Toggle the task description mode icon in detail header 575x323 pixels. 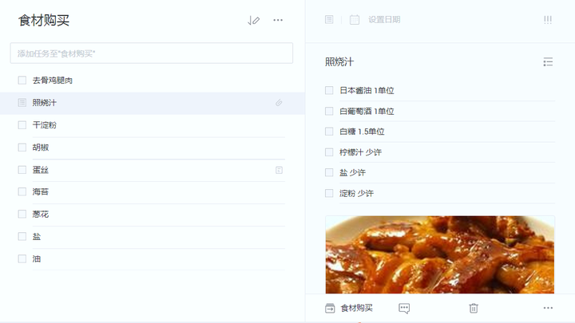(329, 19)
